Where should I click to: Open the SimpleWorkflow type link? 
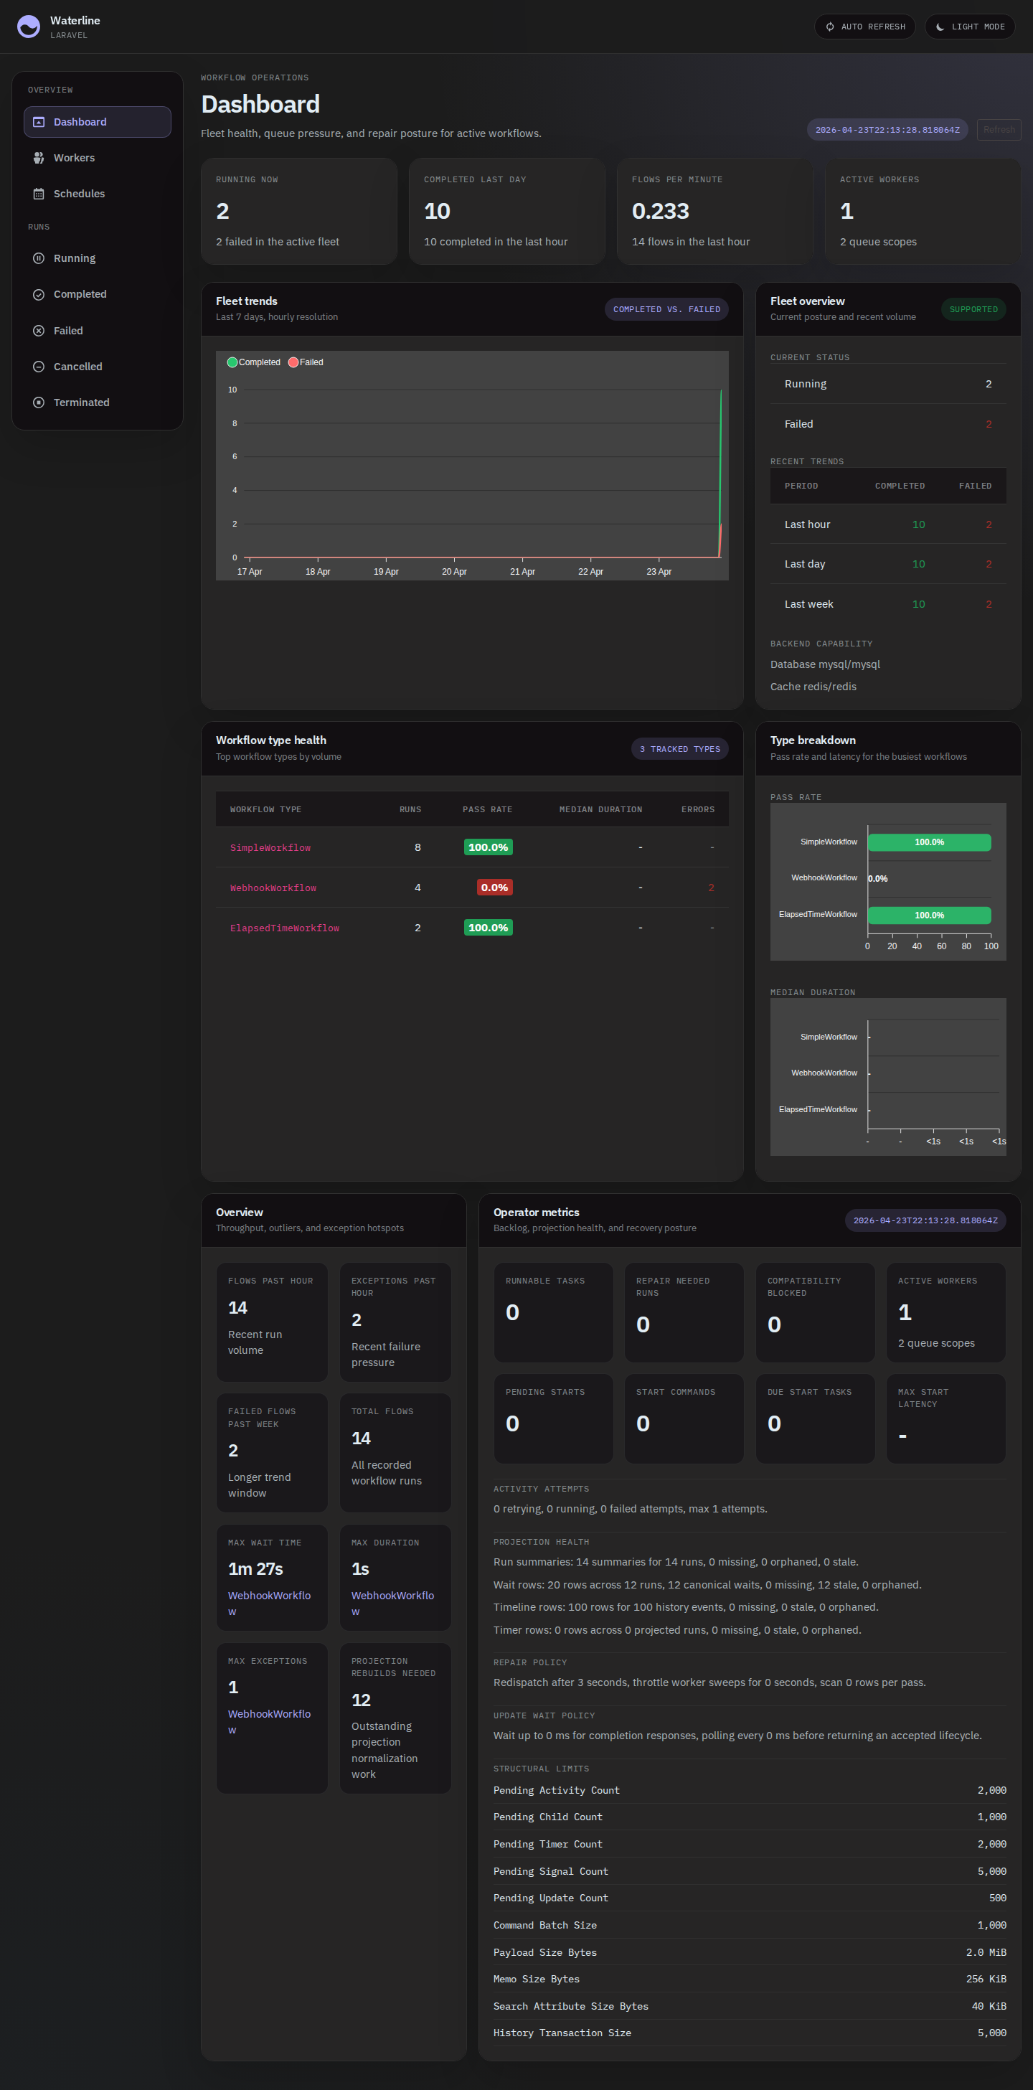click(270, 848)
